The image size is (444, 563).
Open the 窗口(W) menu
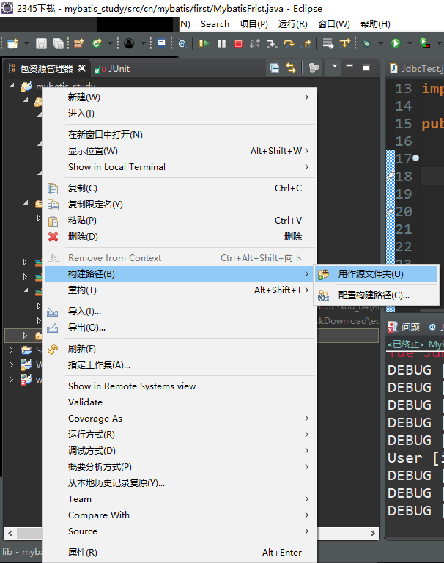click(334, 24)
